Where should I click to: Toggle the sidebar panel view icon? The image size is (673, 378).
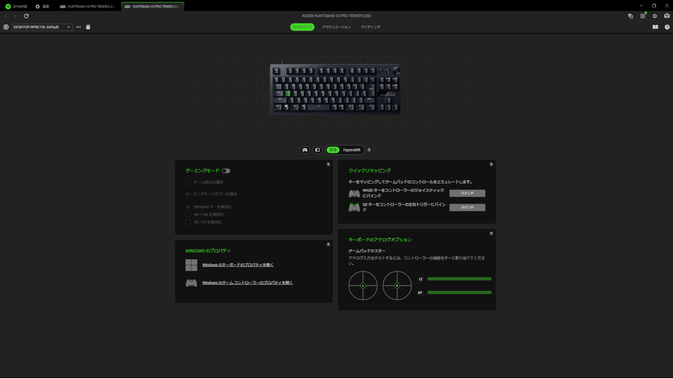tap(317, 150)
